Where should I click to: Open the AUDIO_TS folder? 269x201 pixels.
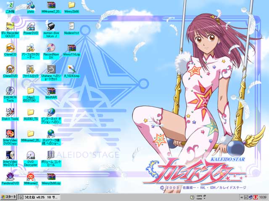[30, 113]
